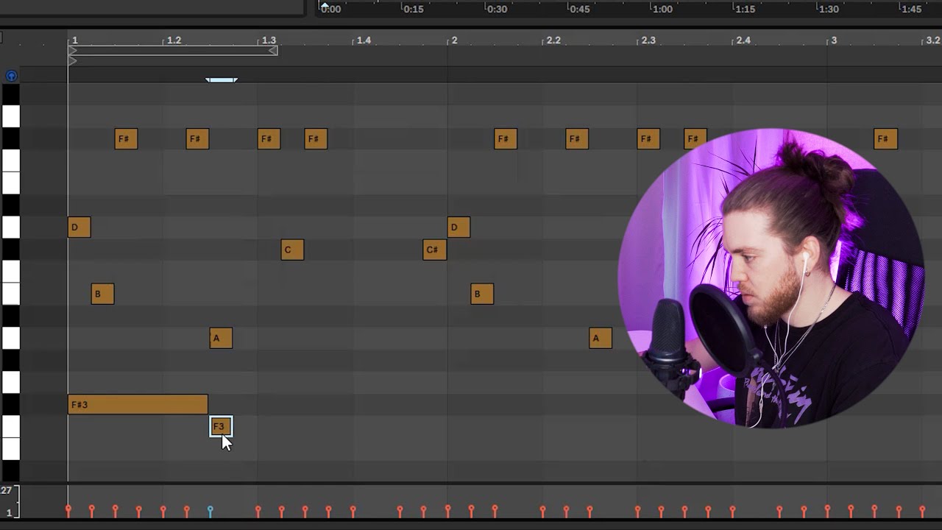
Task: Click the blue selected velocity marker
Action: [210, 510]
